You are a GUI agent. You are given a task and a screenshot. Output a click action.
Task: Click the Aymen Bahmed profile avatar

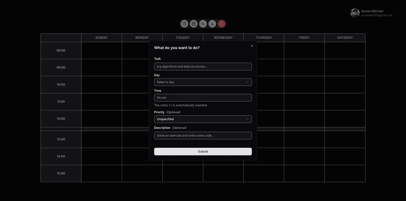click(355, 13)
